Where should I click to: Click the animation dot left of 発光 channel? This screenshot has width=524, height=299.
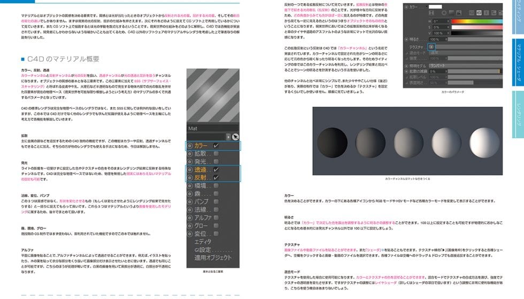190,162
